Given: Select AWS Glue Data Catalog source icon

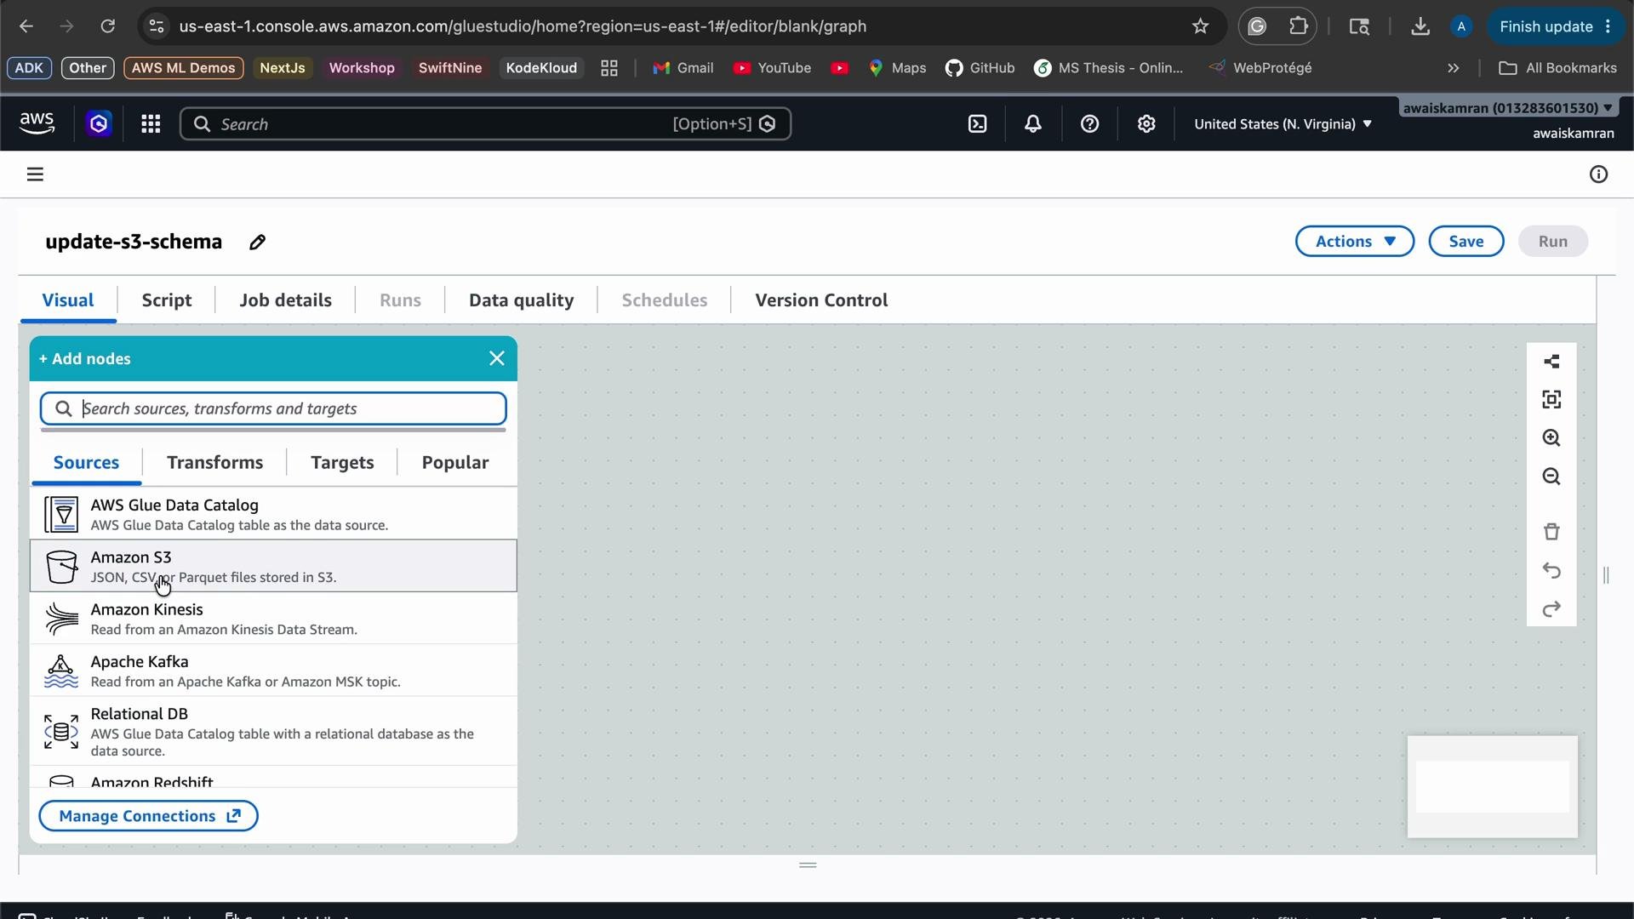Looking at the screenshot, I should click(61, 515).
